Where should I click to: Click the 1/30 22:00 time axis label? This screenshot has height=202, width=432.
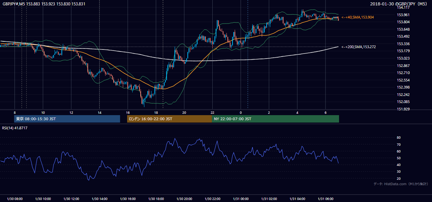tap(212, 199)
